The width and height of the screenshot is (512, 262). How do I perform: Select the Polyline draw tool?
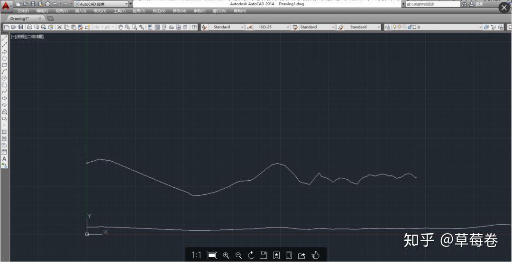click(4, 52)
